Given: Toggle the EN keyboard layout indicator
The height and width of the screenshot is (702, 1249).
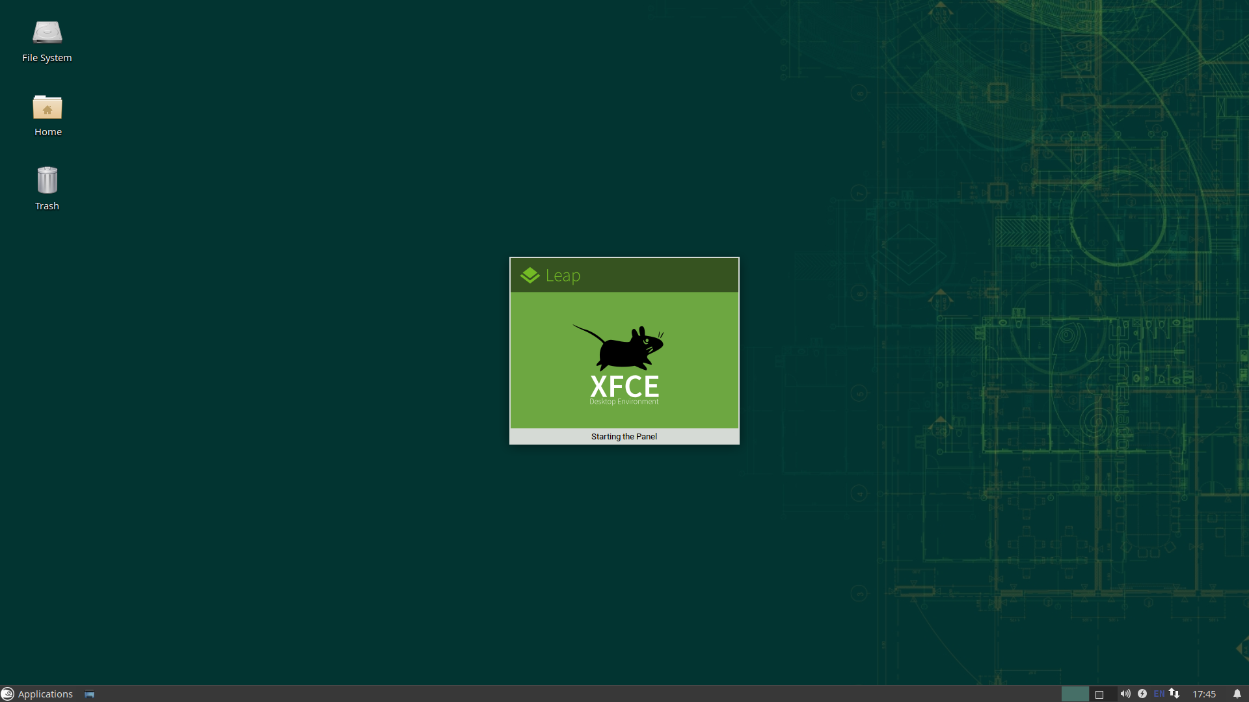Looking at the screenshot, I should tap(1159, 694).
